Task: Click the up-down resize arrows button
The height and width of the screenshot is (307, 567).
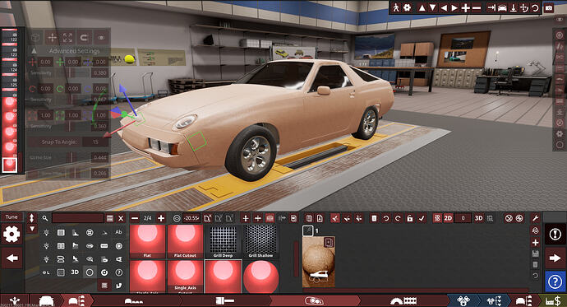Action: point(32,218)
